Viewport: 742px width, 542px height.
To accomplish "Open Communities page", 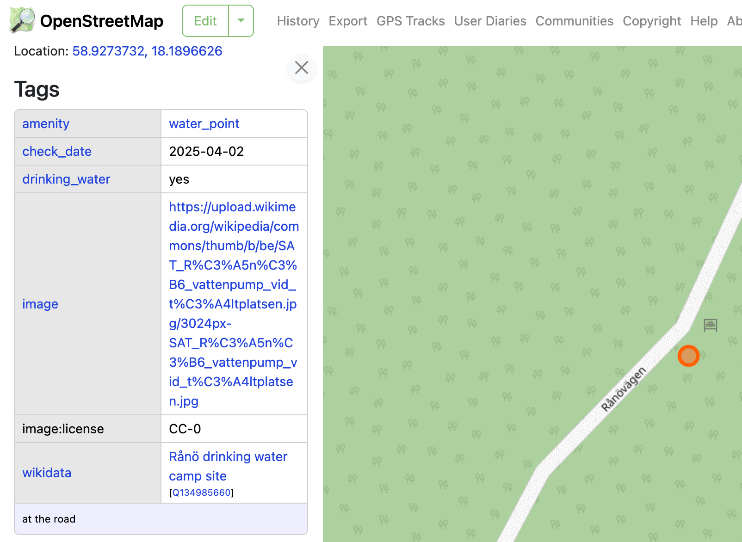I will coord(574,21).
